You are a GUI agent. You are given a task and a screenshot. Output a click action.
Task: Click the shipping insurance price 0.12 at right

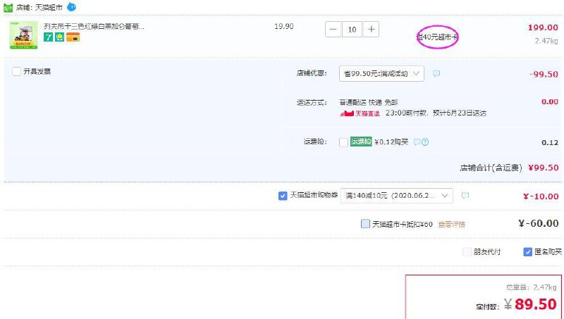550,143
